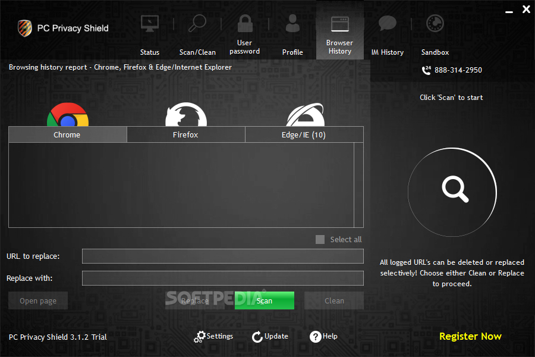This screenshot has width=535, height=357.
Task: Click the Replace button
Action: [195, 300]
